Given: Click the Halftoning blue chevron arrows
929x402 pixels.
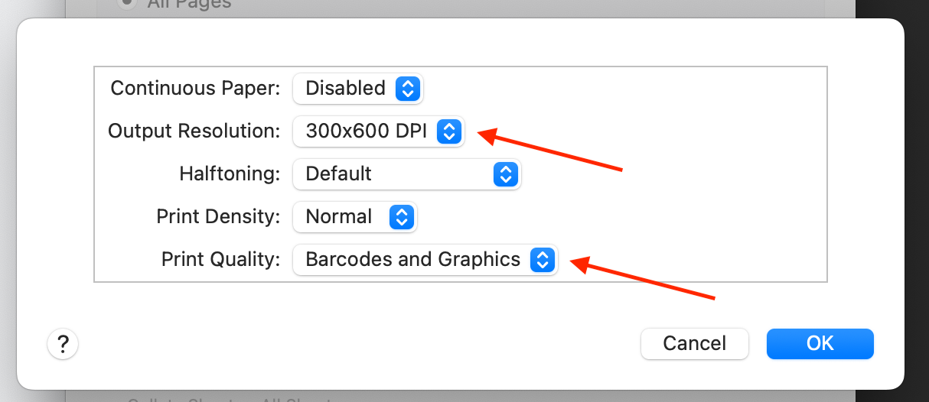Looking at the screenshot, I should [x=504, y=174].
